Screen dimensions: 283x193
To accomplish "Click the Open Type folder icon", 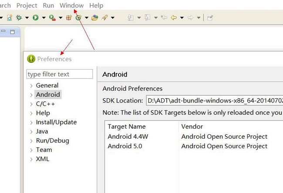I will pos(95,18).
